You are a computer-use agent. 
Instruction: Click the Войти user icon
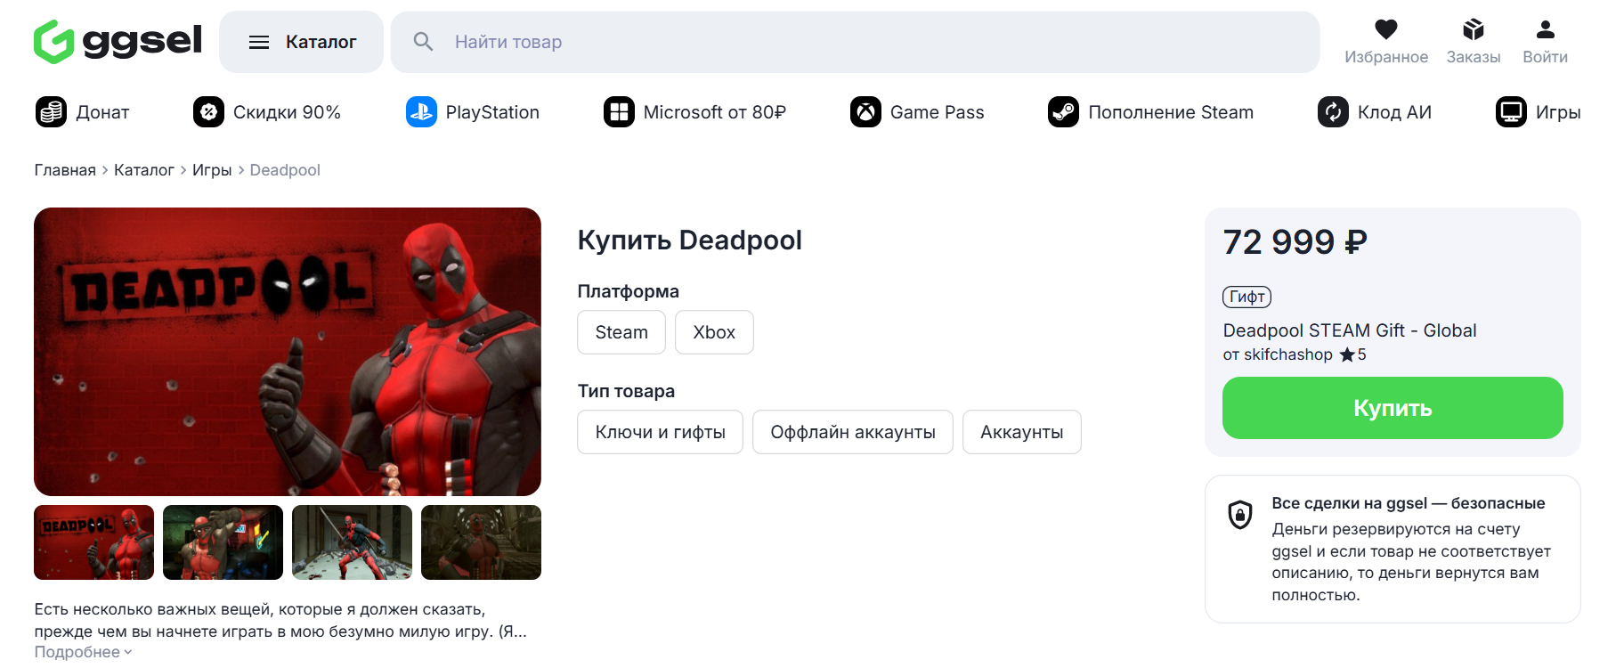click(1546, 29)
